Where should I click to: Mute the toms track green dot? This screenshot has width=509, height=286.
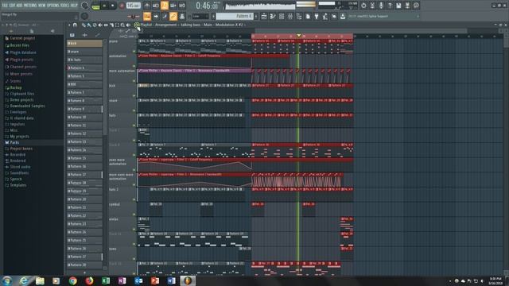[134, 259]
